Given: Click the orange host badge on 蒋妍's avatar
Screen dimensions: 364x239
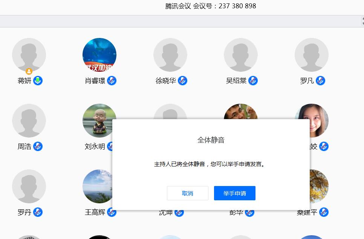Looking at the screenshot, I should pos(29,71).
